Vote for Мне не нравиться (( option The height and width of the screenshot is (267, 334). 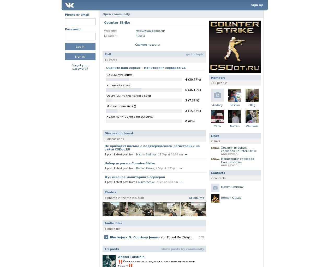pyautogui.click(x=121, y=106)
